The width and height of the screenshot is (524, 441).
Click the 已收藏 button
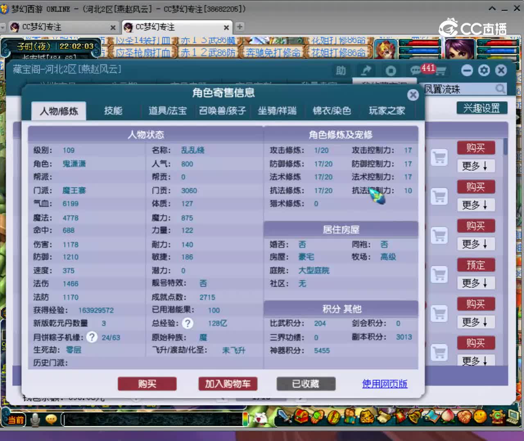pos(306,384)
